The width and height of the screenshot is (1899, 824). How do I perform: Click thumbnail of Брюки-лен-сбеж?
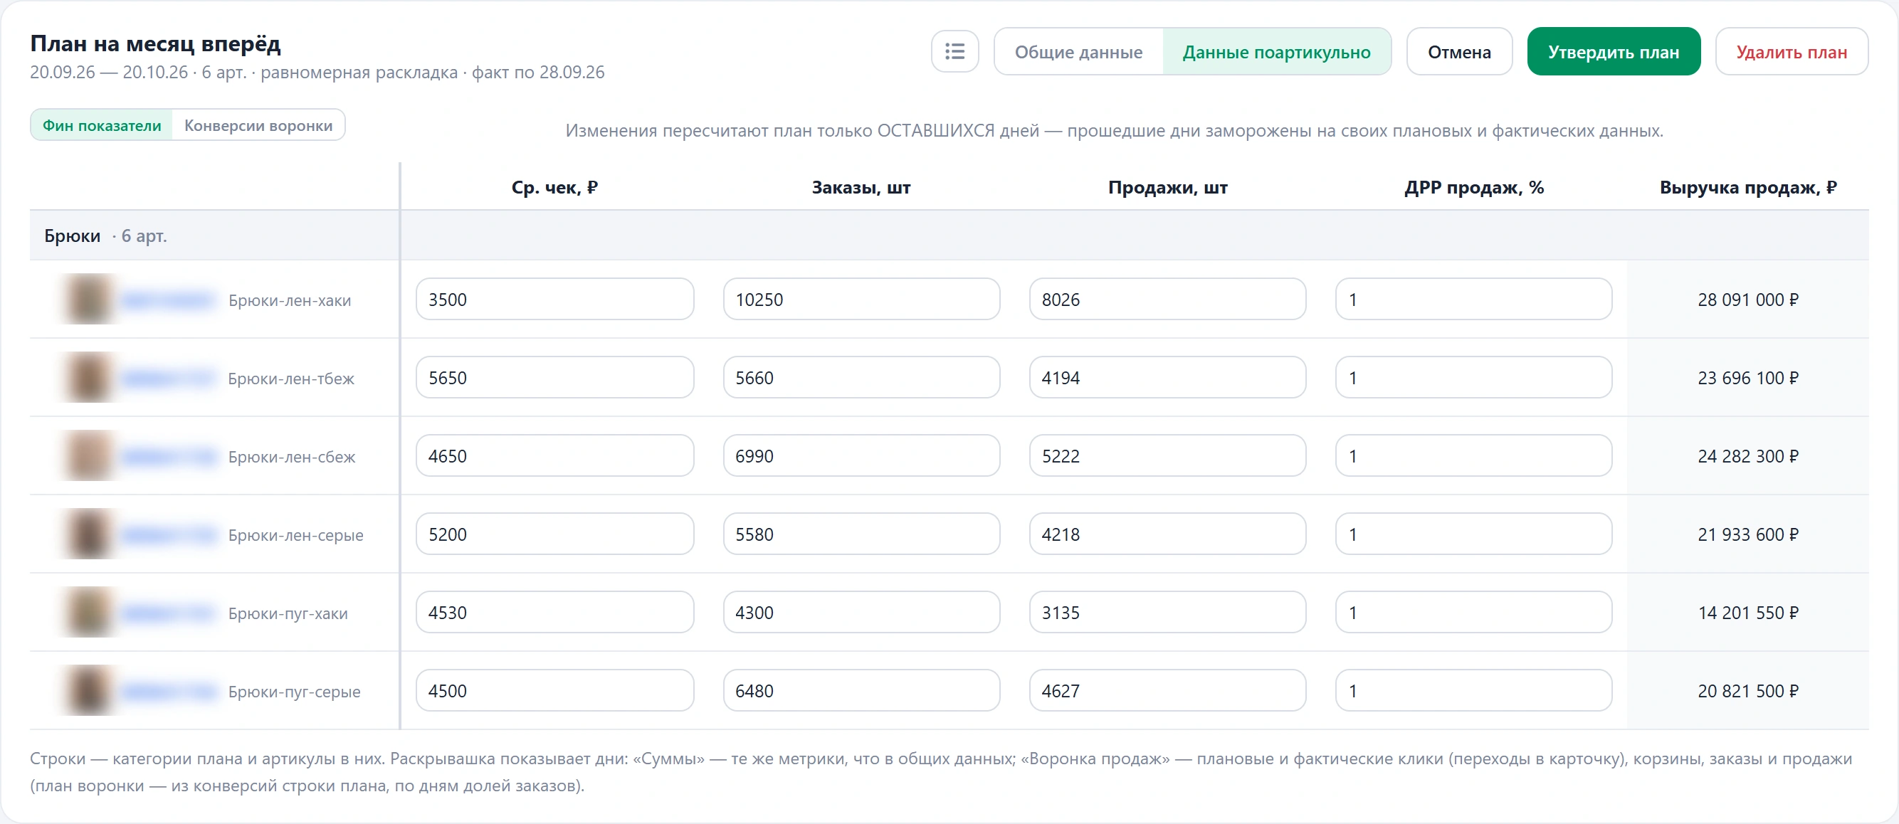click(88, 455)
